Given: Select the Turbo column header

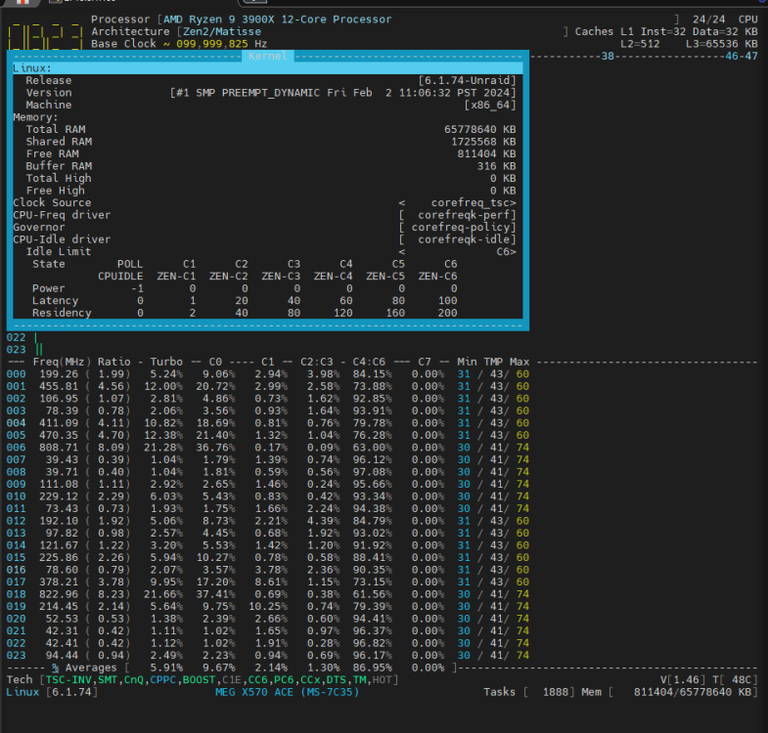Looking at the screenshot, I should click(x=166, y=362).
